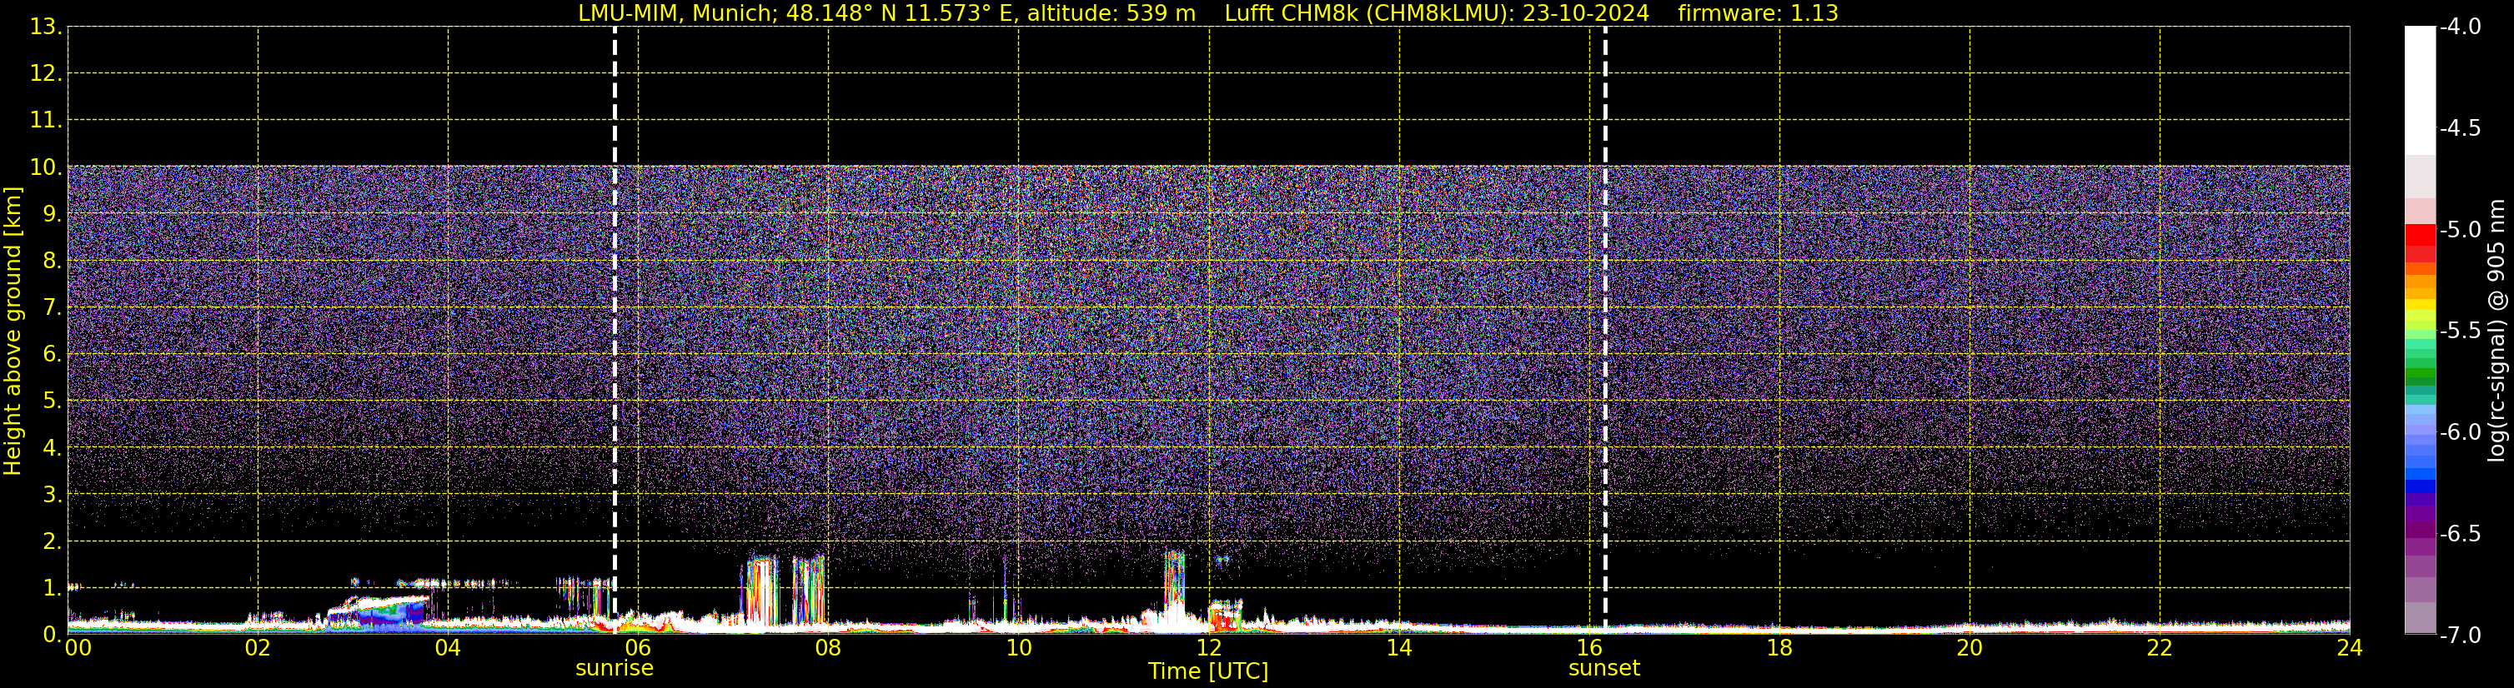Click the colorbar tick label "-5.5"
This screenshot has height=688, width=2514.
(2461, 332)
